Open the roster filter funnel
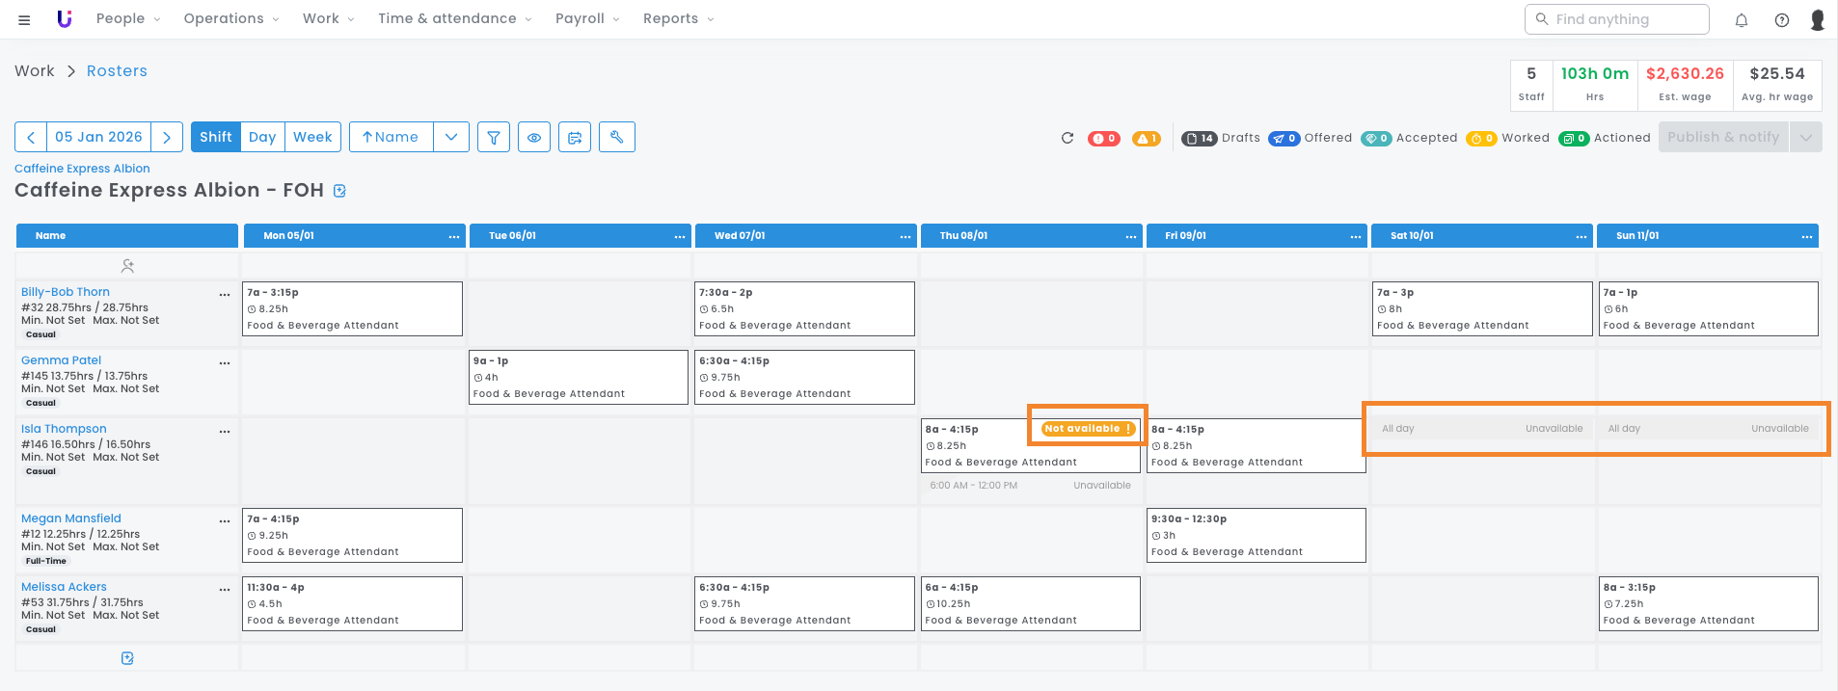1838x691 pixels. click(x=493, y=138)
